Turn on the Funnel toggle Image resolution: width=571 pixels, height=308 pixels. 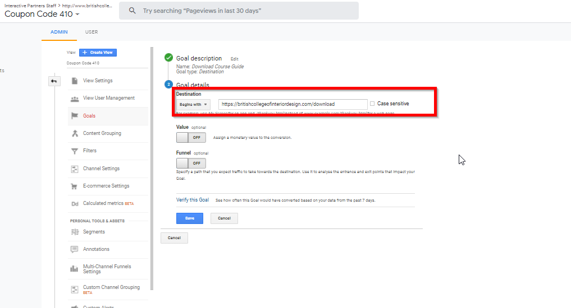[x=191, y=164]
